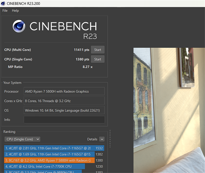This screenshot has width=205, height=173.
Task: Expand the Details dropdown arrow
Action: (x=102, y=139)
